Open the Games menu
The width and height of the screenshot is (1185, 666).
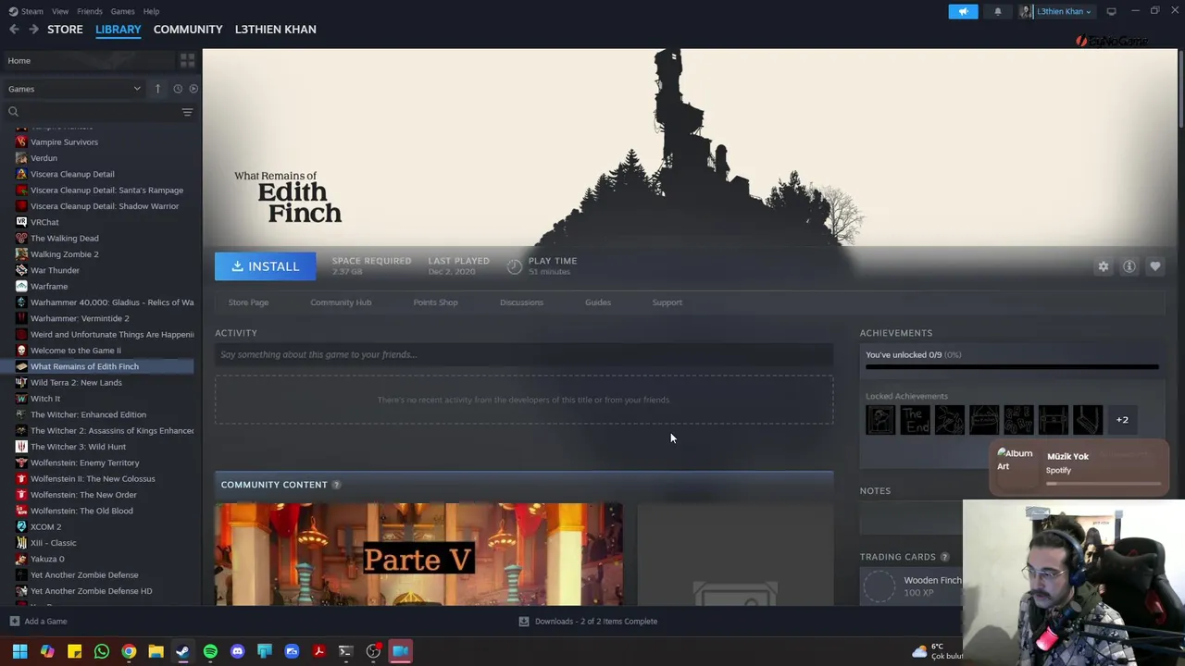[x=122, y=11]
